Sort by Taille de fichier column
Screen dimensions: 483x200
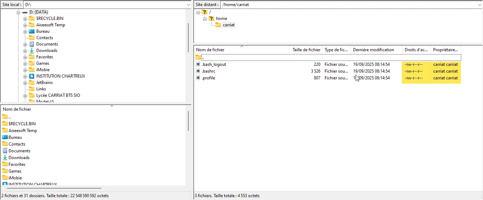click(x=306, y=50)
